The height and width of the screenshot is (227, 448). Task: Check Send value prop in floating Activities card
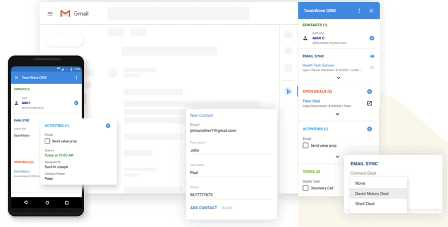coord(48,141)
